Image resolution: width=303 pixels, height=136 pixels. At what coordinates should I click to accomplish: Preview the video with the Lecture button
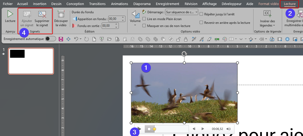(10, 17)
